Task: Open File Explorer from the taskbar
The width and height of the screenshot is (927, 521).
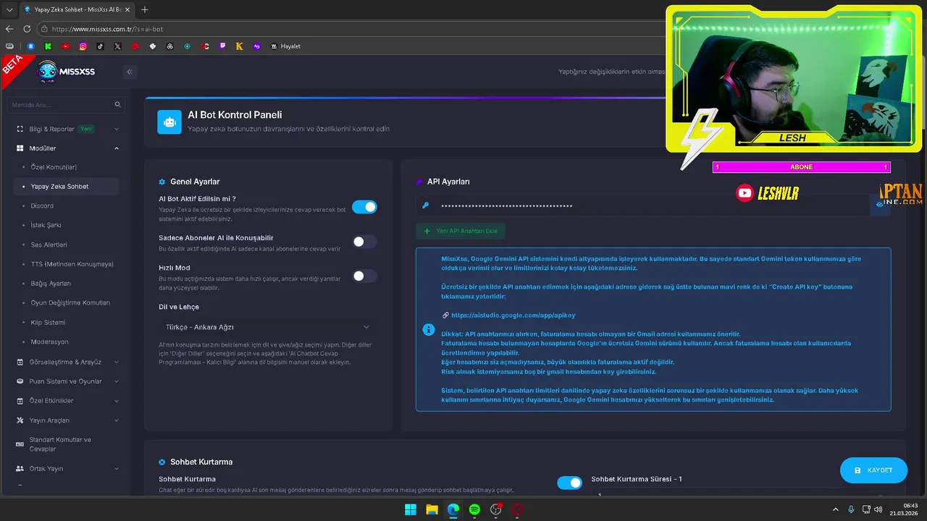Action: point(432,509)
